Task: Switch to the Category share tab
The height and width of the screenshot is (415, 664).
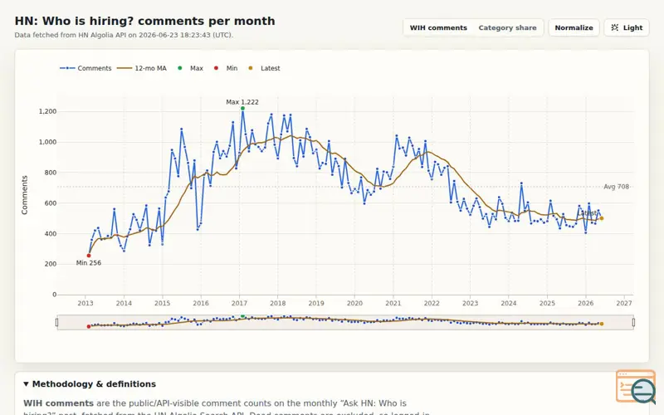Action: 507,27
